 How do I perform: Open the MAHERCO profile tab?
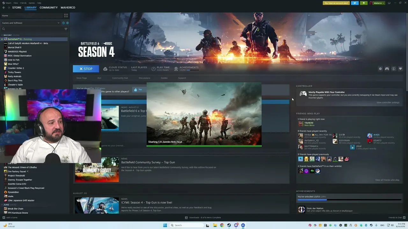[x=68, y=8]
